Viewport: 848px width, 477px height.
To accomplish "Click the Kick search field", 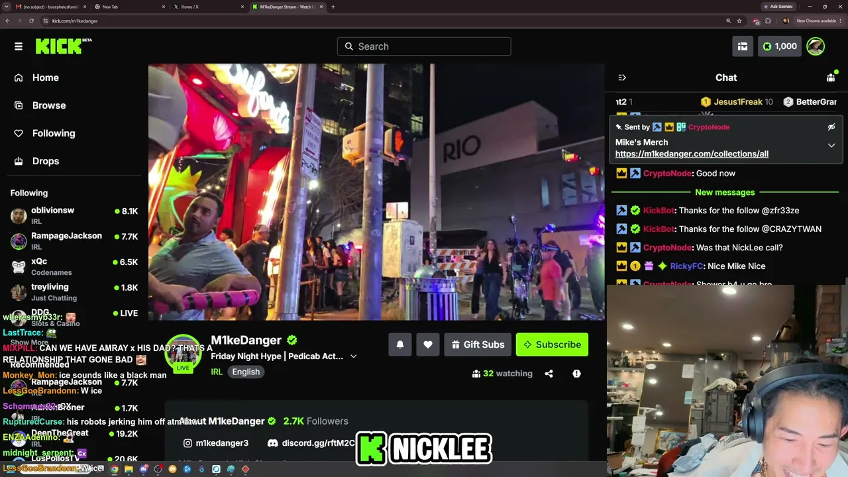I will pyautogui.click(x=424, y=46).
